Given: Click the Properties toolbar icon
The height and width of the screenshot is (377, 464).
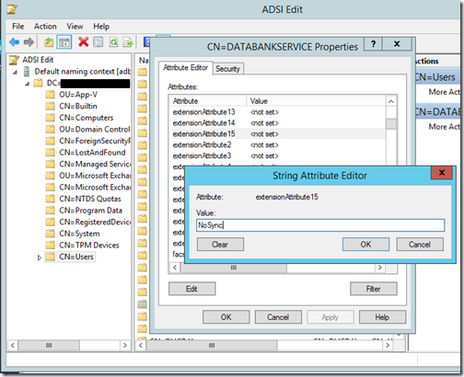Looking at the screenshot, I should [x=99, y=42].
